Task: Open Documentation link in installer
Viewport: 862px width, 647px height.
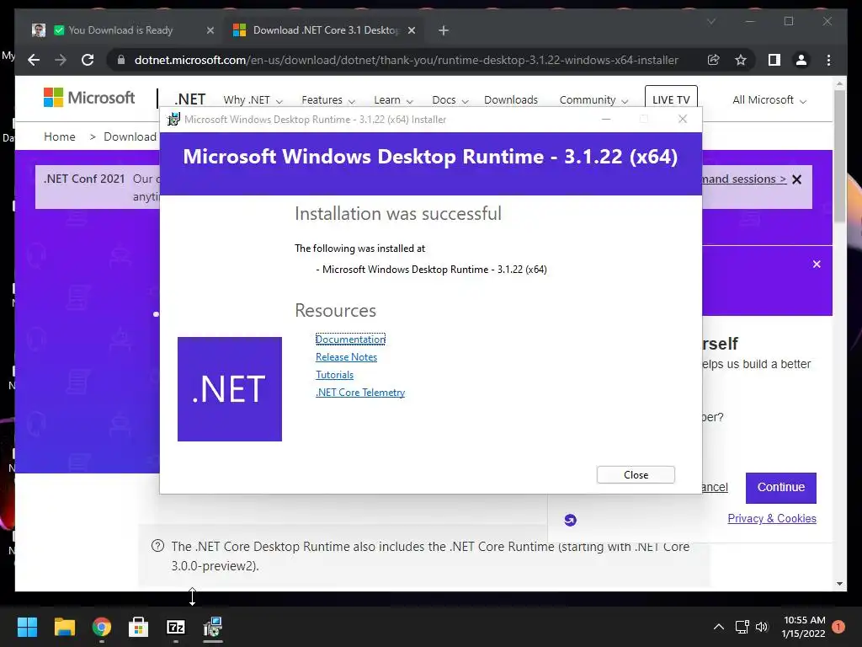Action: click(350, 340)
